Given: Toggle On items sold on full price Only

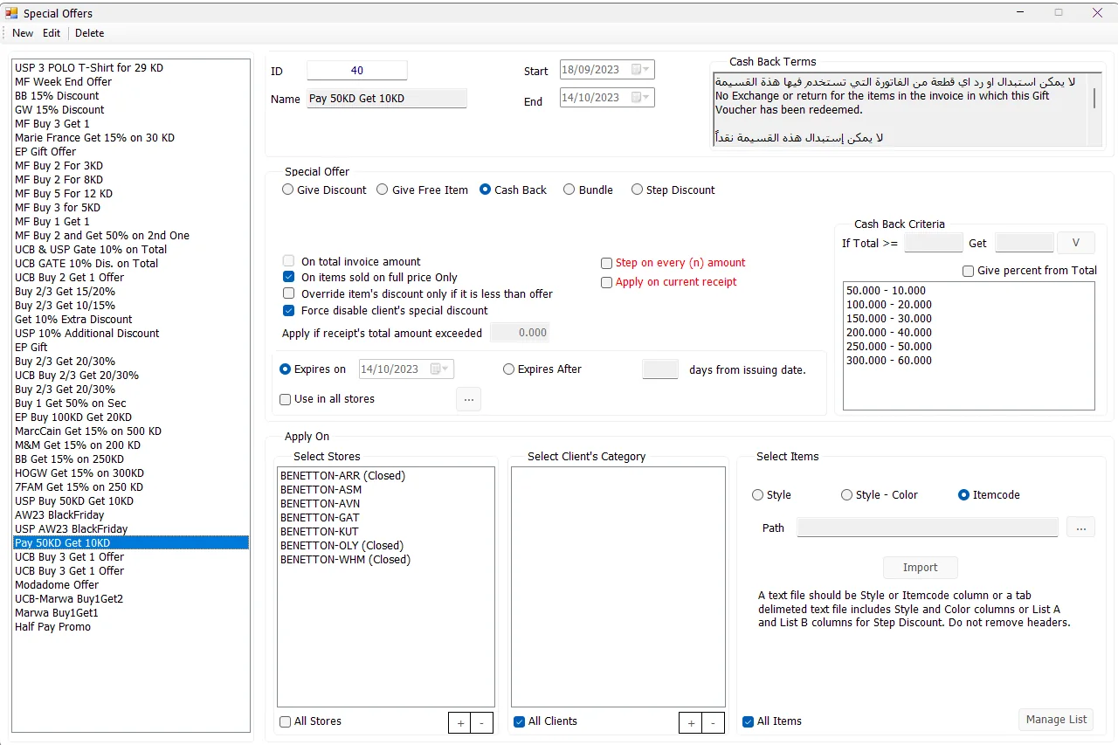Looking at the screenshot, I should point(370,277).
